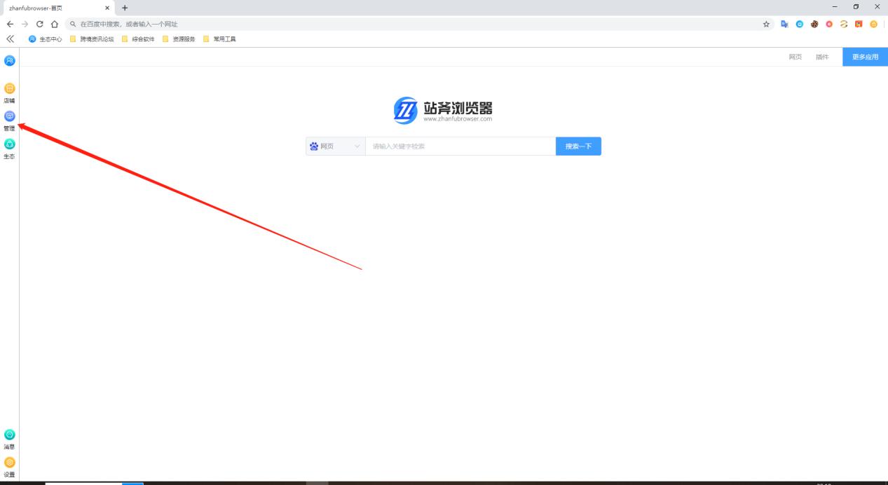This screenshot has height=485, width=888.
Task: Open the 生态中心 bookmark
Action: click(x=46, y=39)
